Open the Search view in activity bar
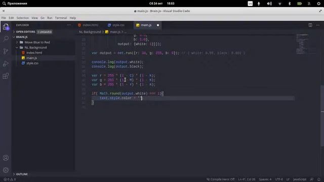The width and height of the screenshot is (324, 182). (x=6, y=38)
